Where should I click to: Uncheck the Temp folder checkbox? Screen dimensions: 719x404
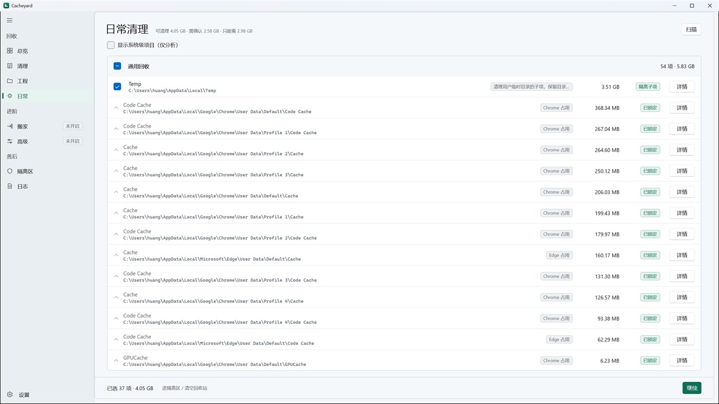coord(117,87)
